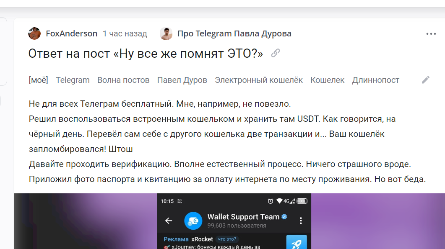Select the 'Электронный кошелёк' tag

259,80
